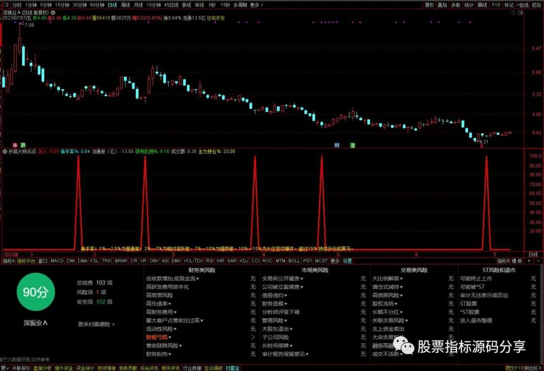Click the 窗口 button in indicator bar
This screenshot has height=371, width=544.
[x=43, y=261]
